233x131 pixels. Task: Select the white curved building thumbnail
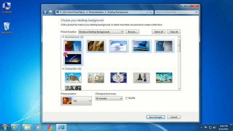click(119, 46)
